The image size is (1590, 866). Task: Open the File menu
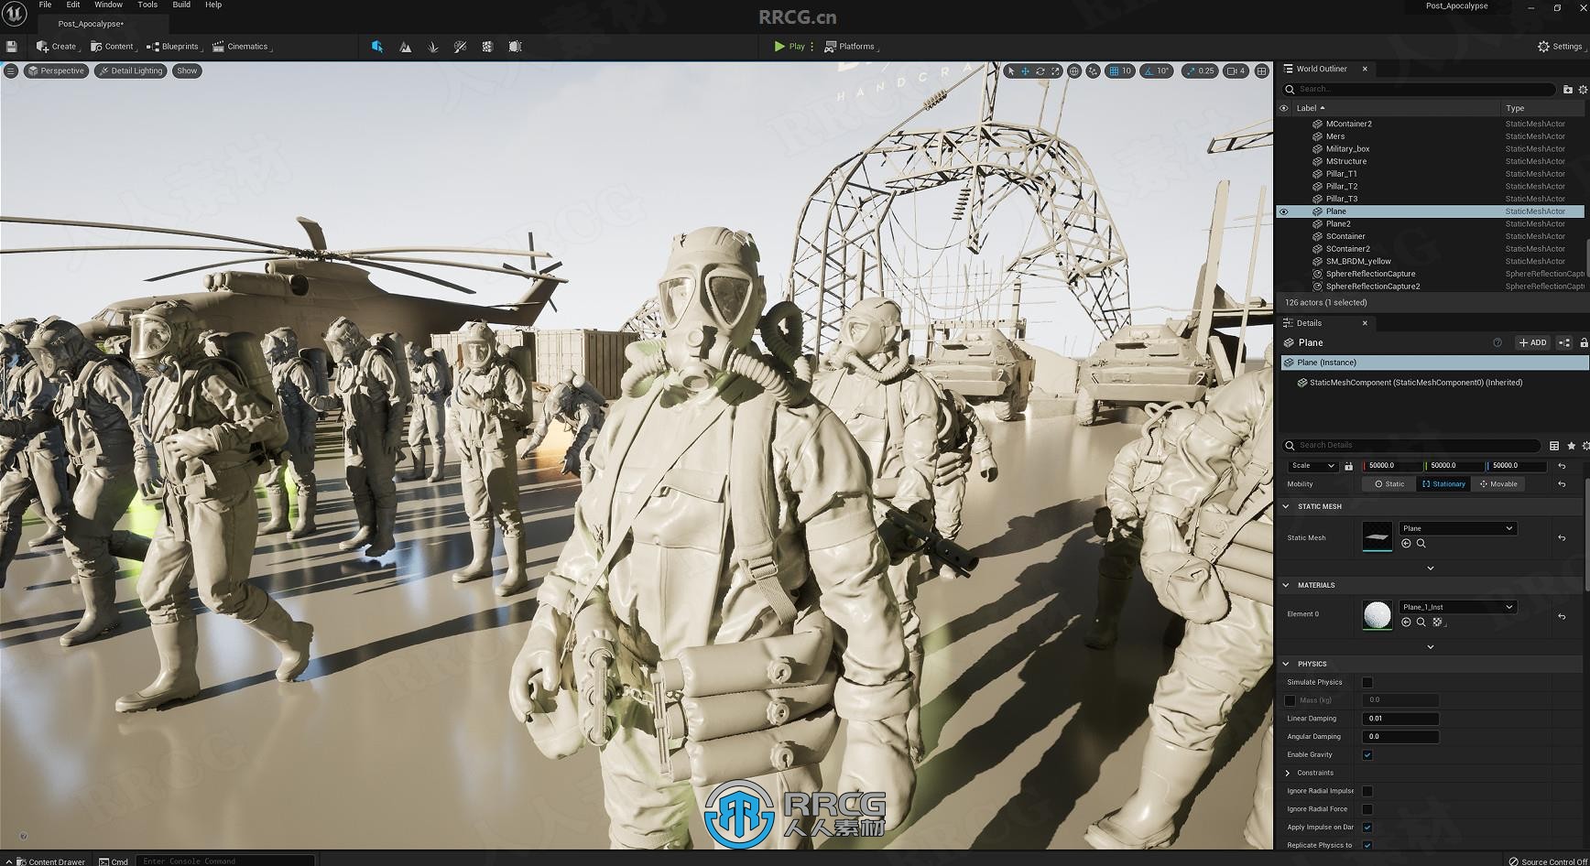click(x=45, y=5)
